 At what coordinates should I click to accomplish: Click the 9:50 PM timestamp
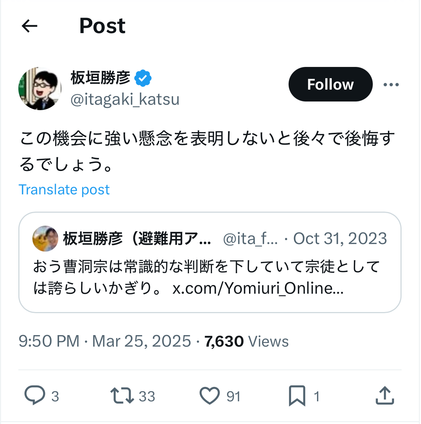pos(49,341)
